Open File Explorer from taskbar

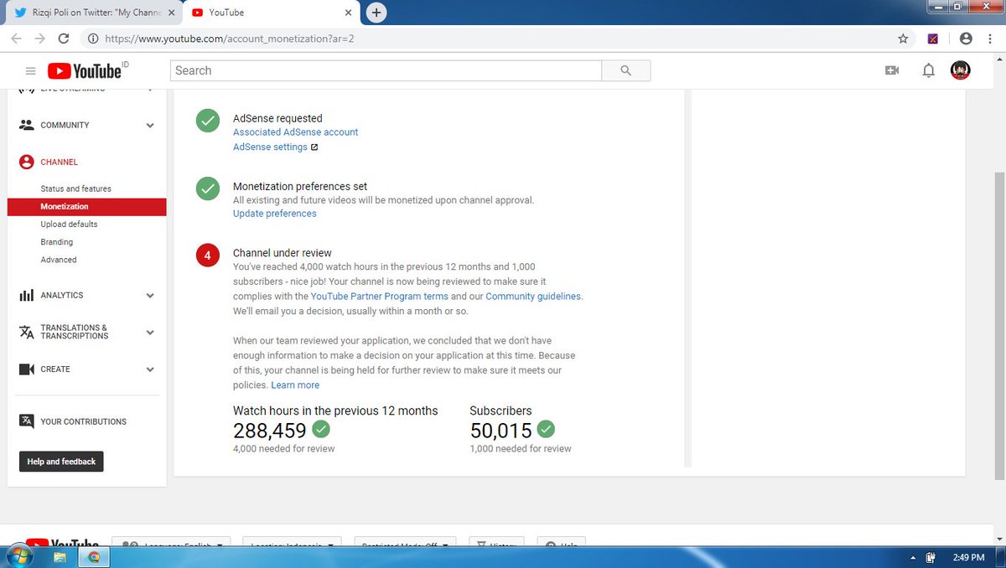60,557
